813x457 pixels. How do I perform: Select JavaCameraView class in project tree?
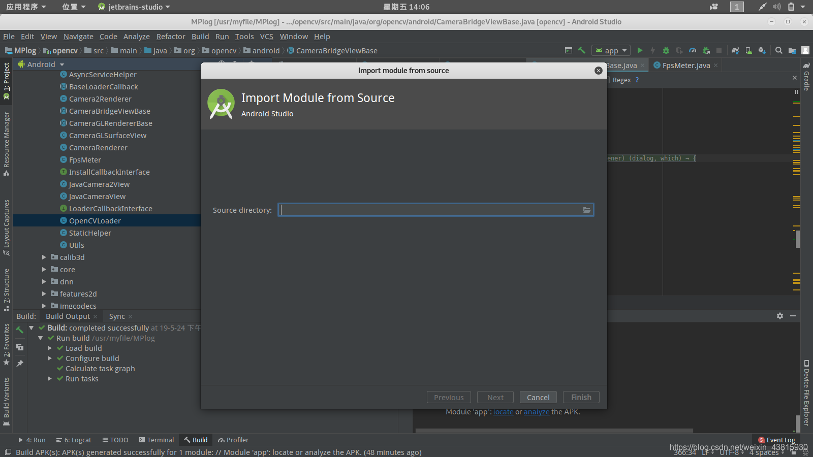click(x=97, y=197)
